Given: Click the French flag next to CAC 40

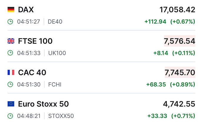Looking at the screenshot, I should pos(11,72).
